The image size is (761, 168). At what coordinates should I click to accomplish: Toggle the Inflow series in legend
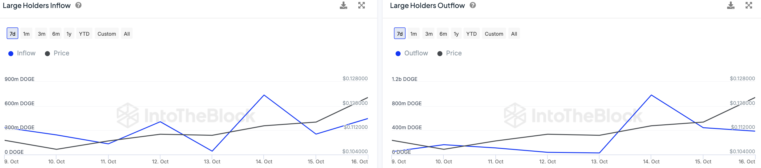click(x=22, y=53)
